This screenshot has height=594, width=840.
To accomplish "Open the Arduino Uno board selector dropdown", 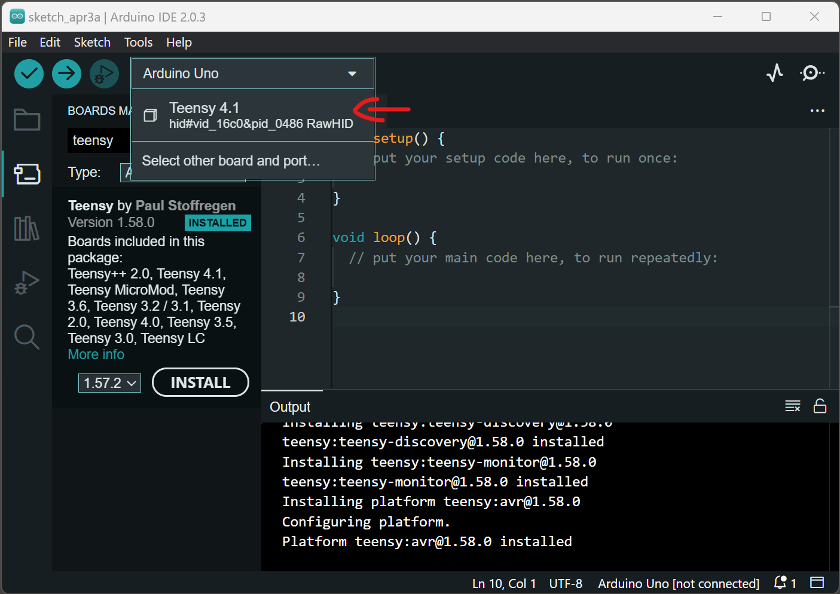I will (253, 74).
